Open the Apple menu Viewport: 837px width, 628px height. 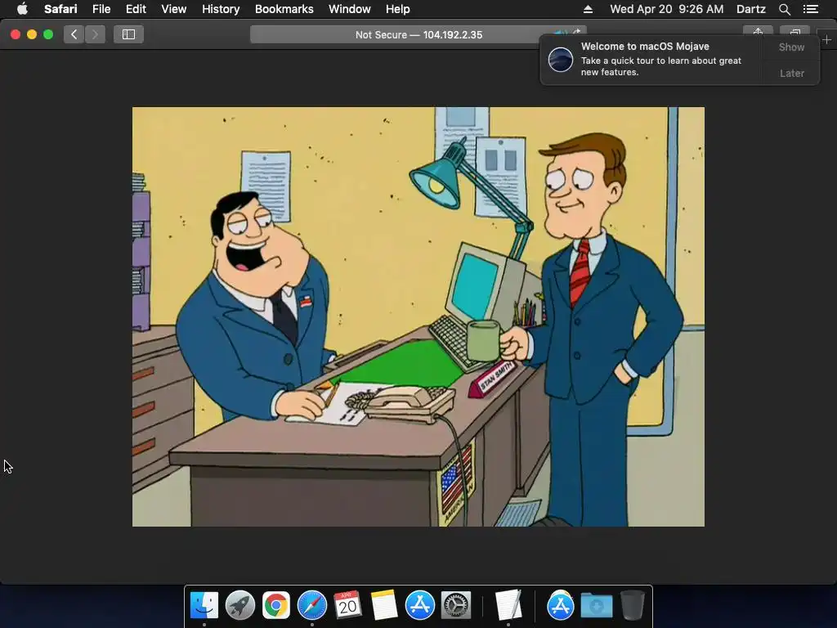22,8
